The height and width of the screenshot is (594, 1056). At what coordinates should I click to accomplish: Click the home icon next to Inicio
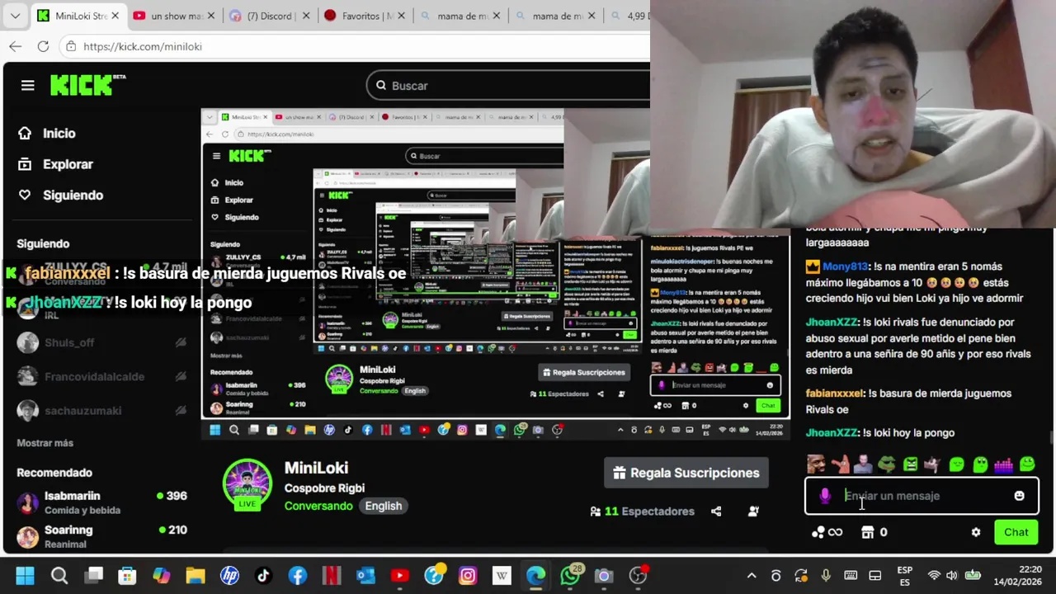click(25, 133)
